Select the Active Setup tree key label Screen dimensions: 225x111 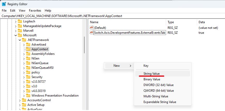pos(36,105)
